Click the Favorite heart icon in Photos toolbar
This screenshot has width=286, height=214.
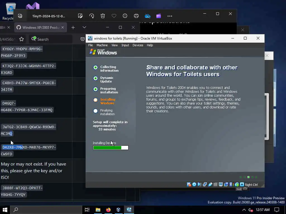click(x=114, y=16)
